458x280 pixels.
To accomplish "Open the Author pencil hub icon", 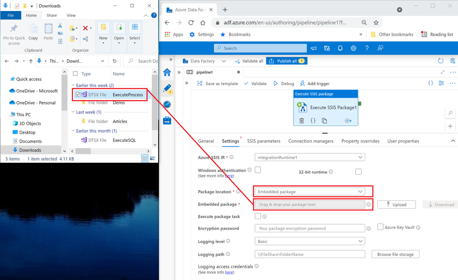I will point(167,88).
